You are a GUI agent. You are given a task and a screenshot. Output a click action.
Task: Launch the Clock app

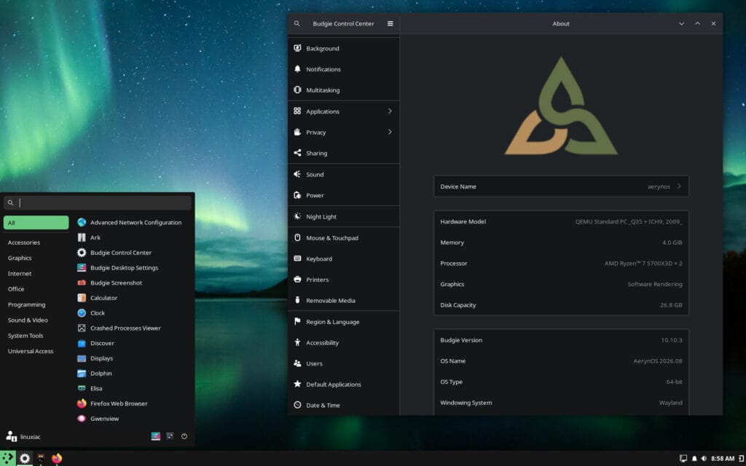(x=133, y=313)
